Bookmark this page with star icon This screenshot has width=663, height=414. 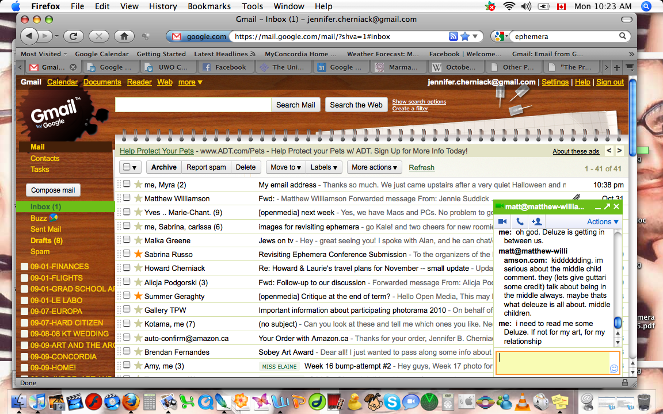tap(465, 36)
